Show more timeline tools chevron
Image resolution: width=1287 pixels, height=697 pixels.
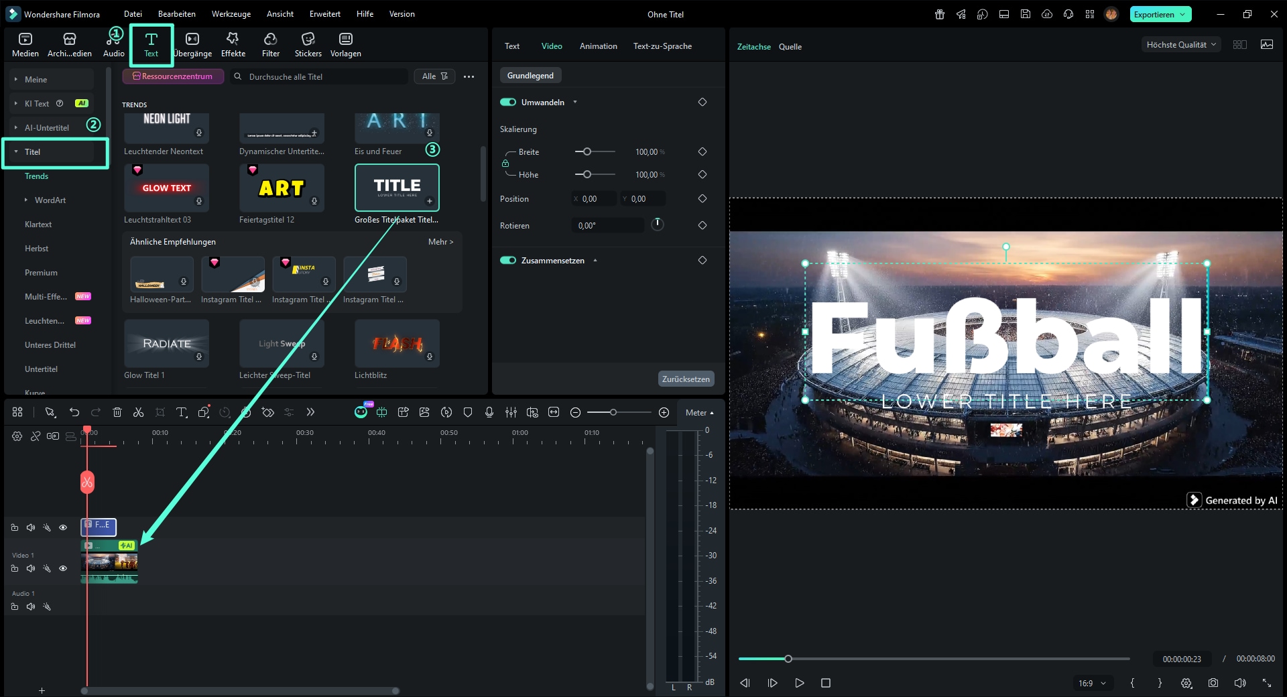[x=310, y=412]
